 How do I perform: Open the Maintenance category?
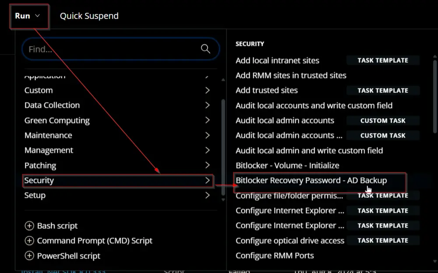tap(118, 135)
